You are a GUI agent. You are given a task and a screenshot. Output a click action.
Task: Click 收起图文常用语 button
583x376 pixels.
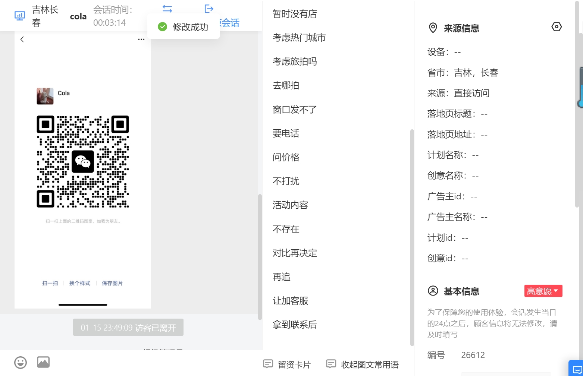(x=362, y=364)
